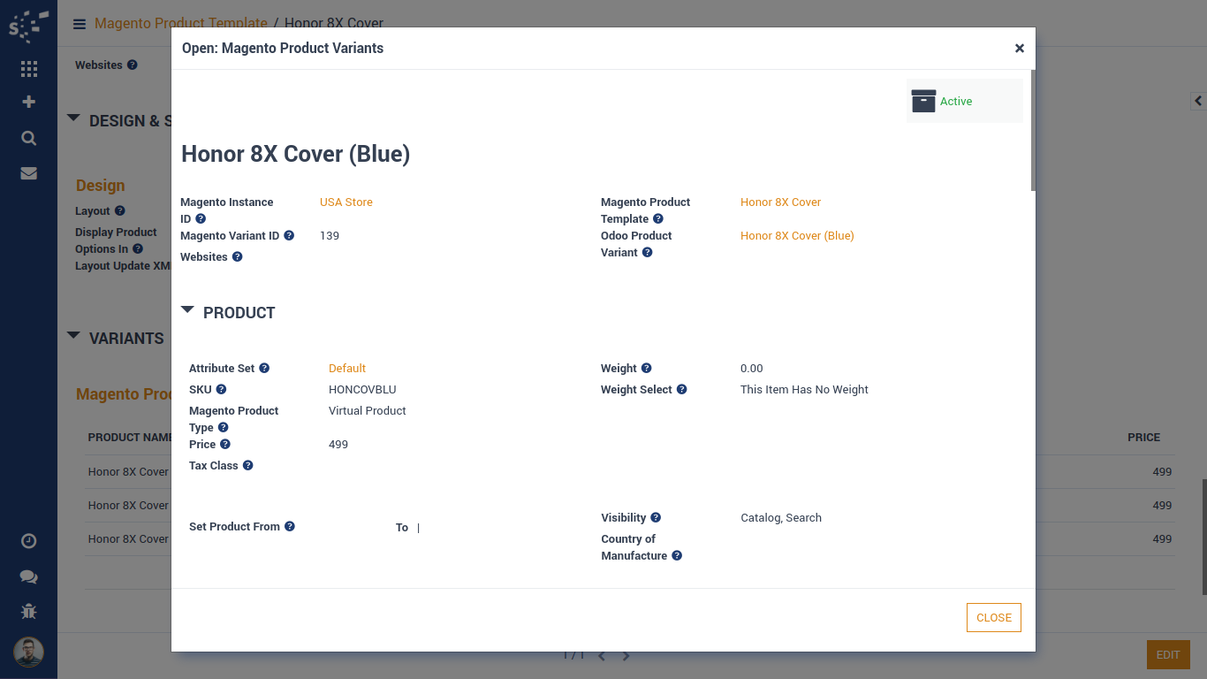Collapse the VARIANTS section in background
Viewport: 1207px width, 679px height.
(73, 336)
